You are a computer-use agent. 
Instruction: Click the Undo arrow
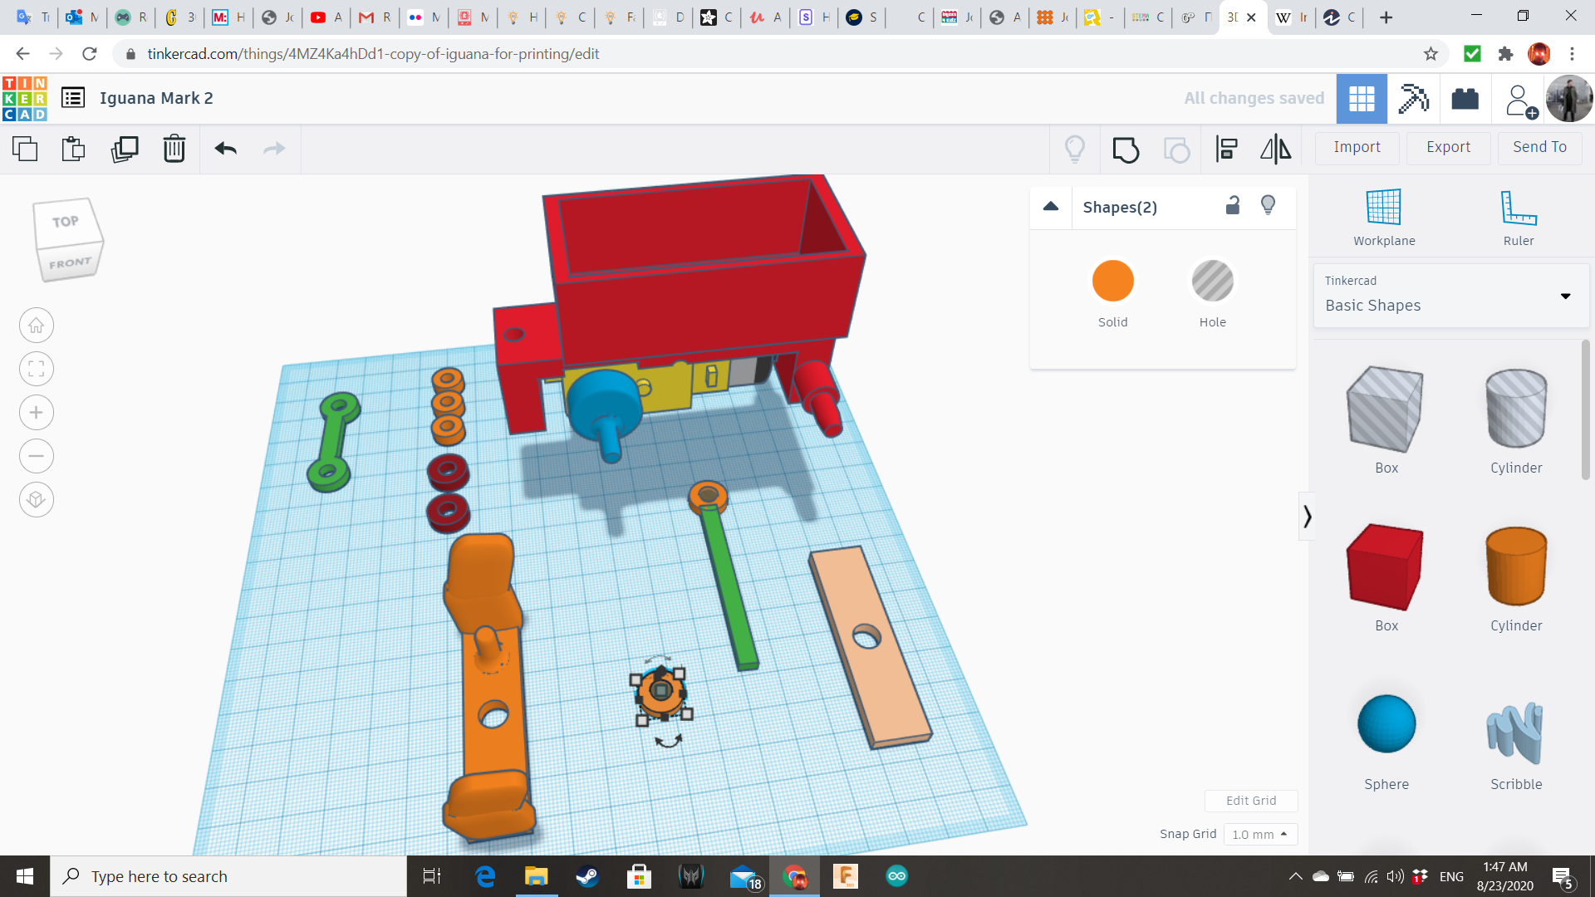[x=226, y=149]
